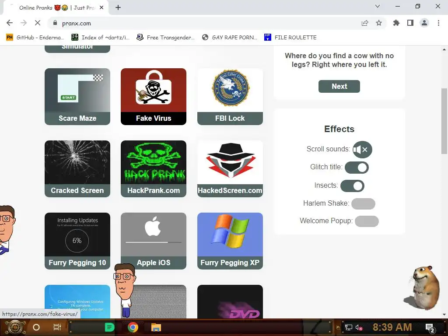The image size is (448, 336).
Task: Click the page scrollbar down arrow
Action: (x=444, y=315)
